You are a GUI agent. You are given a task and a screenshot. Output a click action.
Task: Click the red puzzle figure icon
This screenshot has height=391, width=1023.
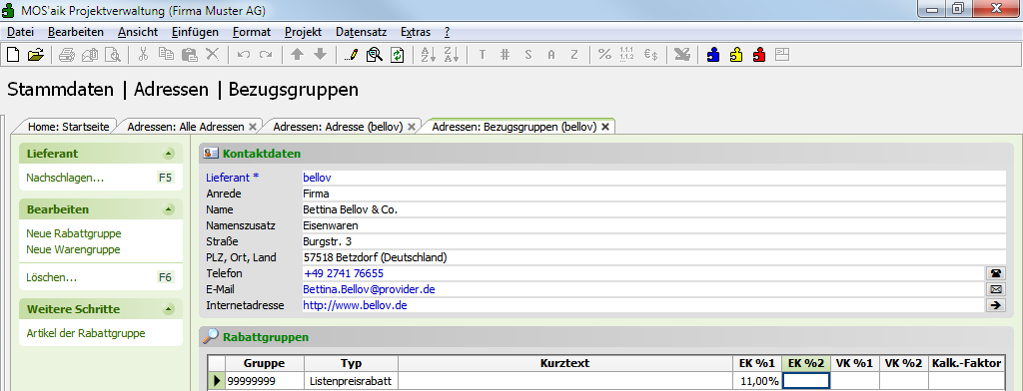pos(759,55)
